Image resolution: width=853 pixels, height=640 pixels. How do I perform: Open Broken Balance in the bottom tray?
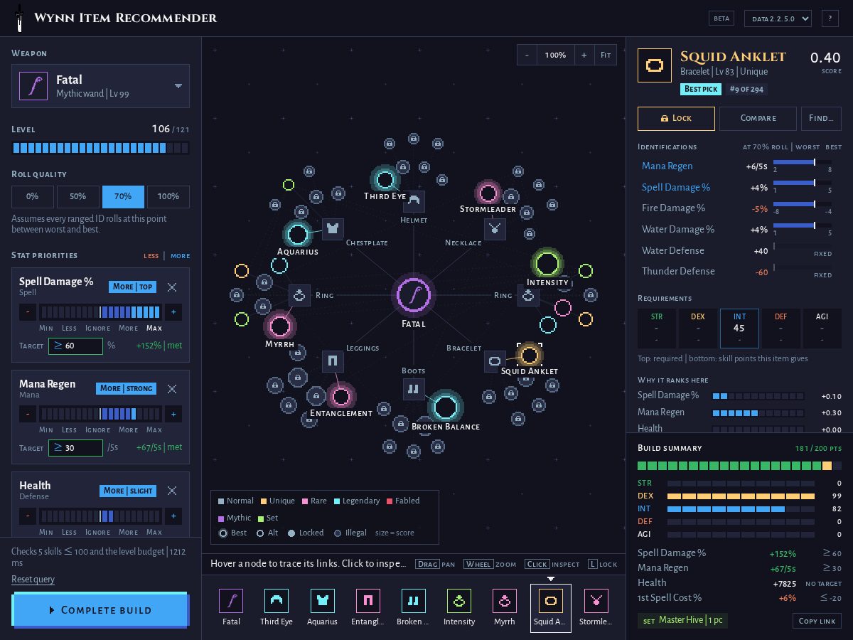click(413, 608)
